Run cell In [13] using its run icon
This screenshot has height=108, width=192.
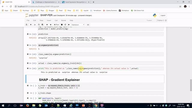28,45
